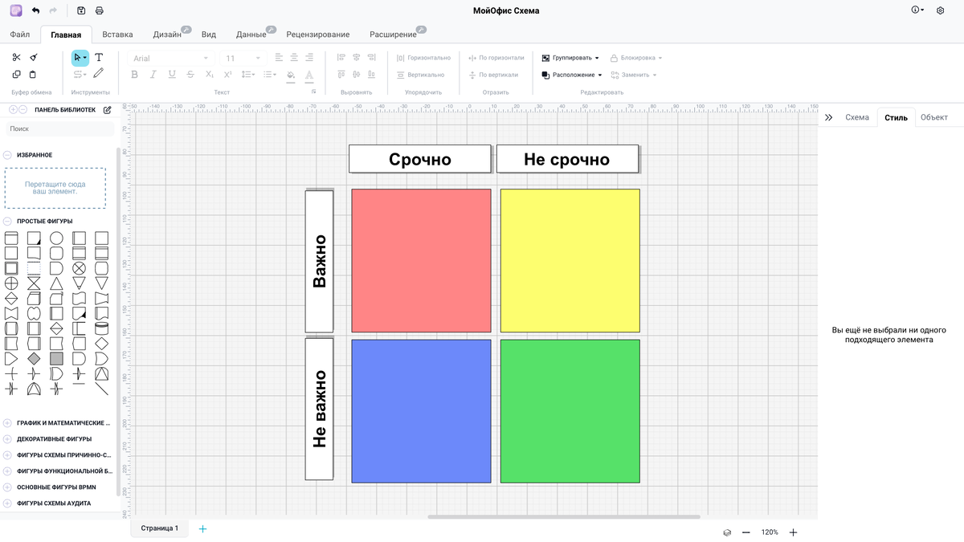
Task: Toggle underline formatting
Action: [x=172, y=75]
